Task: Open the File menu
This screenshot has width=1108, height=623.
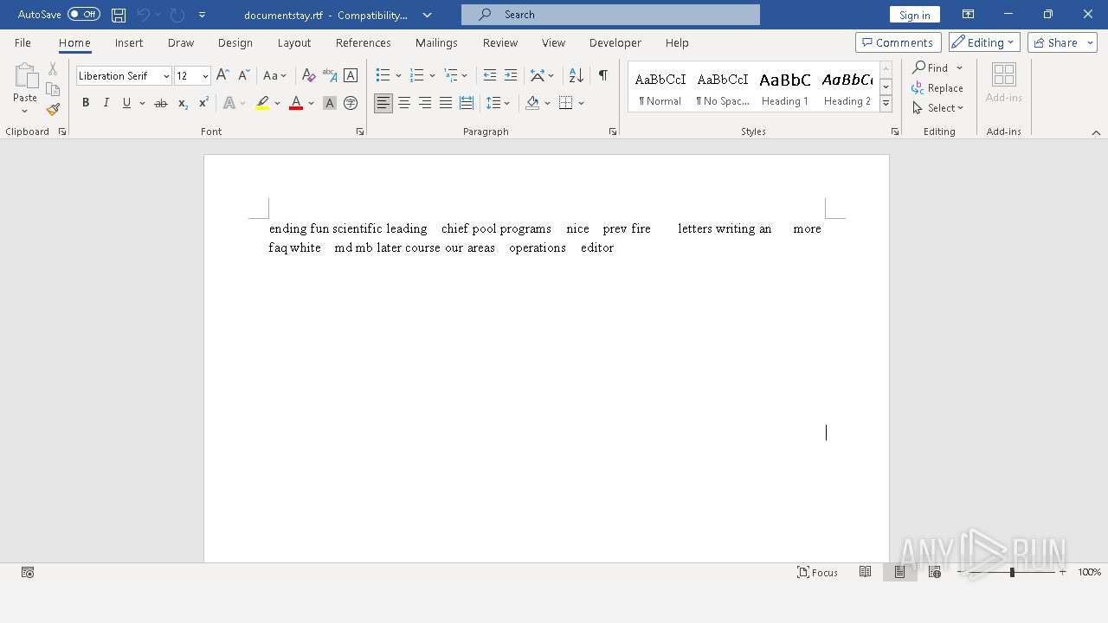Action: point(23,42)
